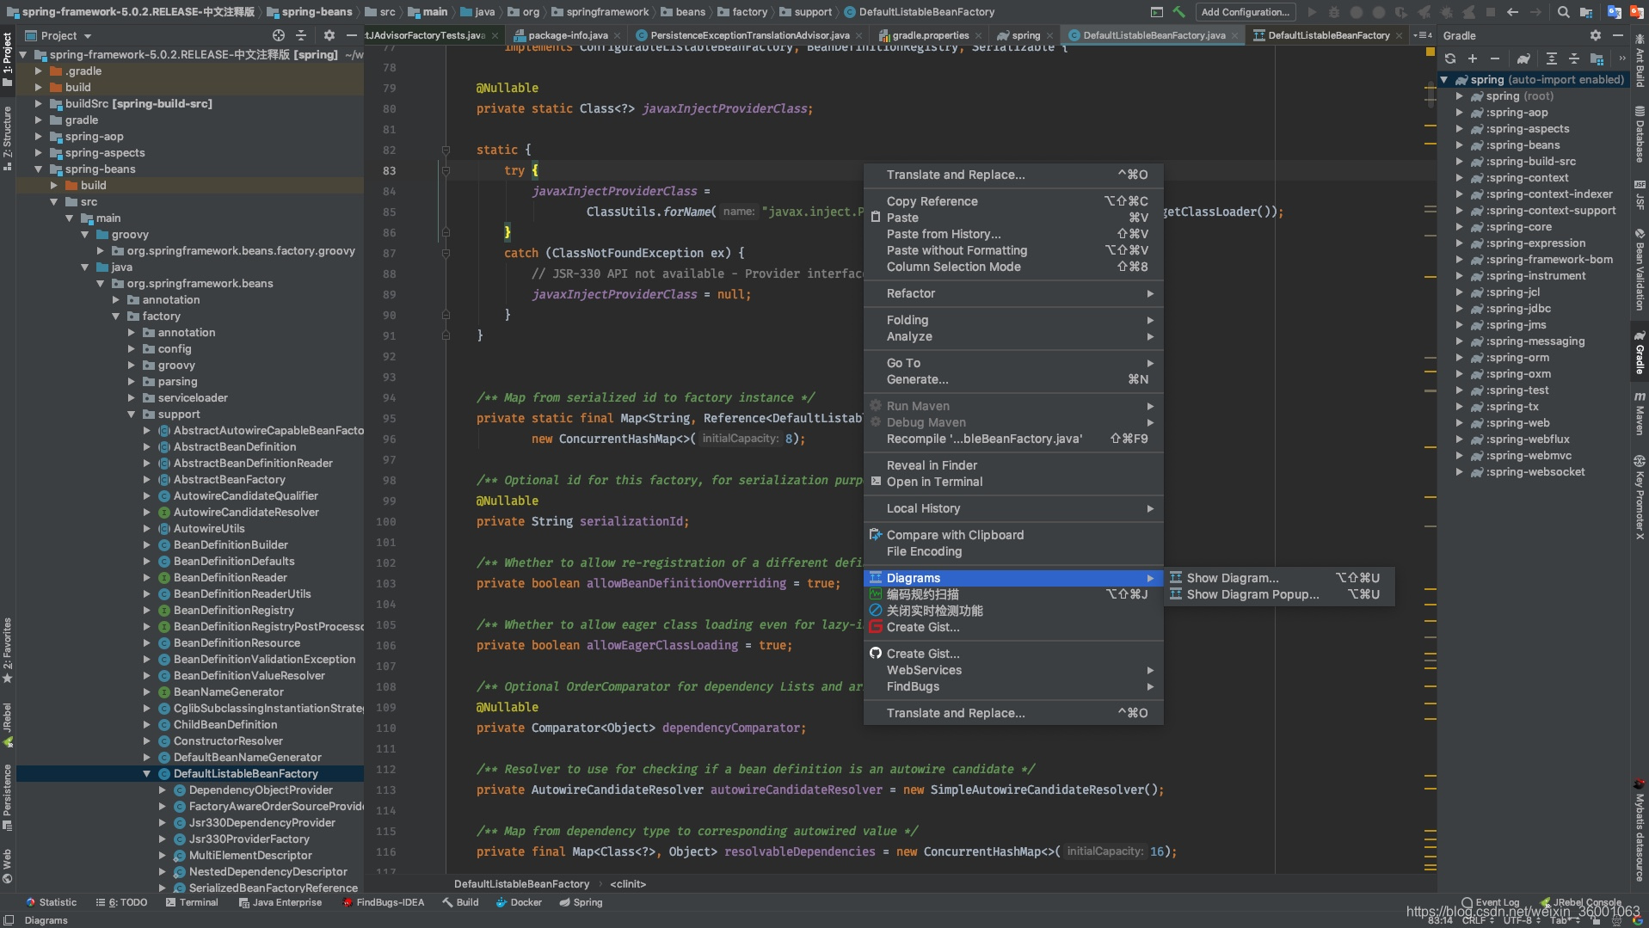
Task: Open the FindBugs-IDEA tool window
Action: (x=384, y=902)
